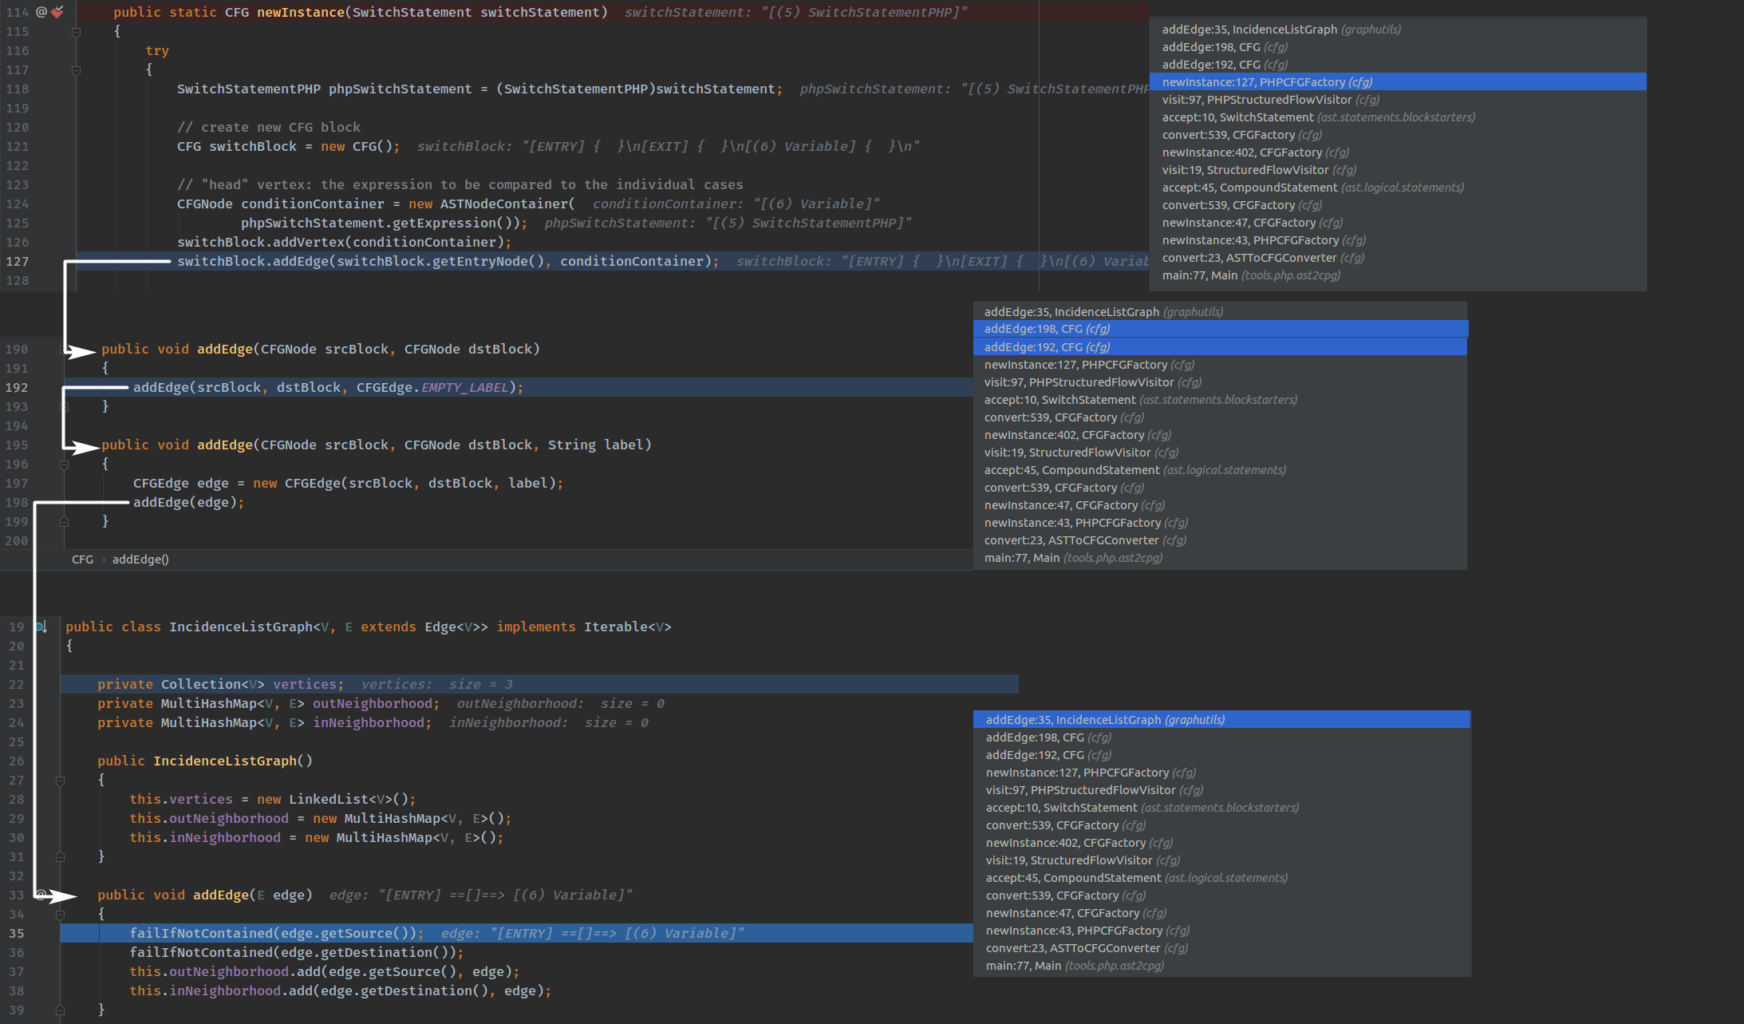This screenshot has width=1744, height=1024.
Task: Click the highlighted execution line 127 code
Action: 448,262
